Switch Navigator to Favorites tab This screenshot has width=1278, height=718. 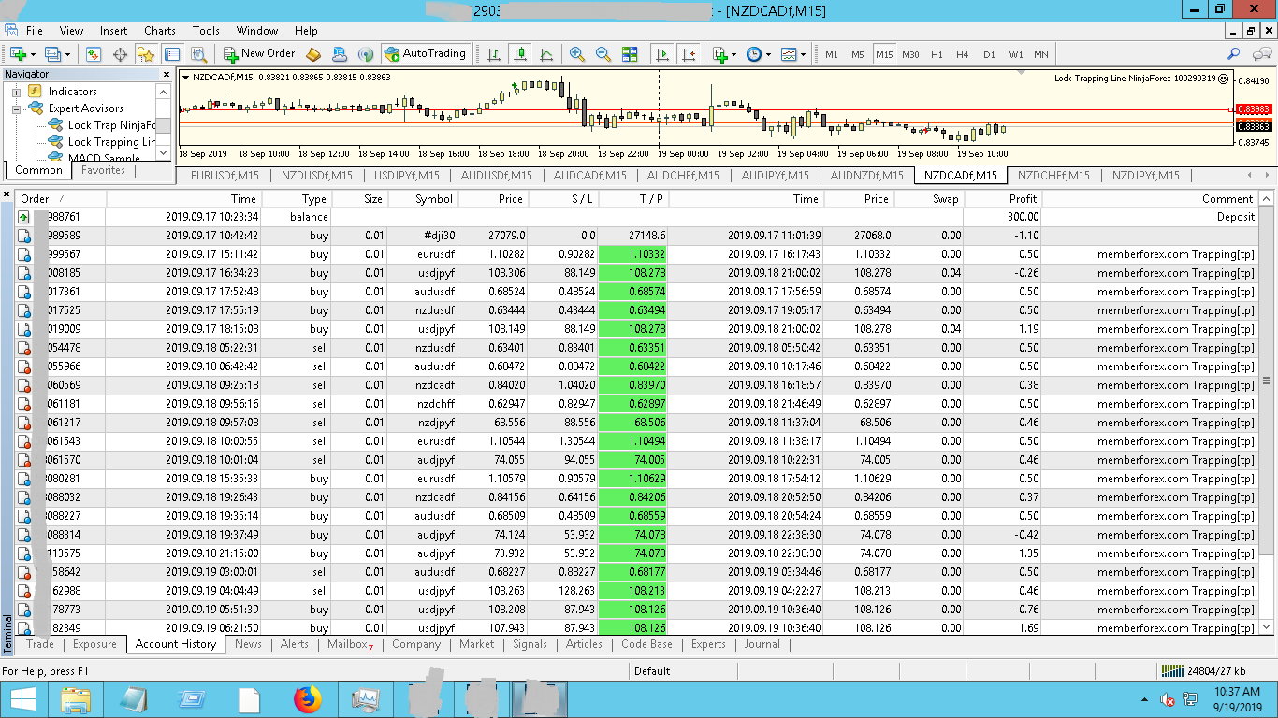click(103, 170)
